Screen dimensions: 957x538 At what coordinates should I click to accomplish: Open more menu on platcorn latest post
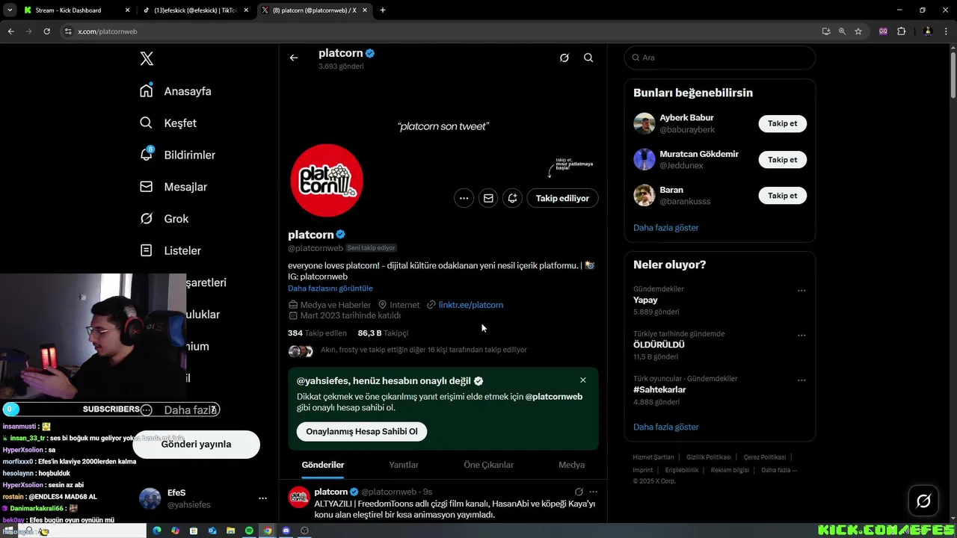[594, 492]
